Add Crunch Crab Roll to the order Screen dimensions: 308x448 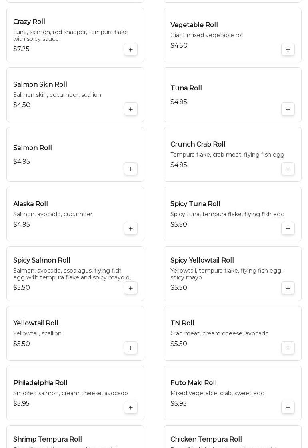[288, 169]
